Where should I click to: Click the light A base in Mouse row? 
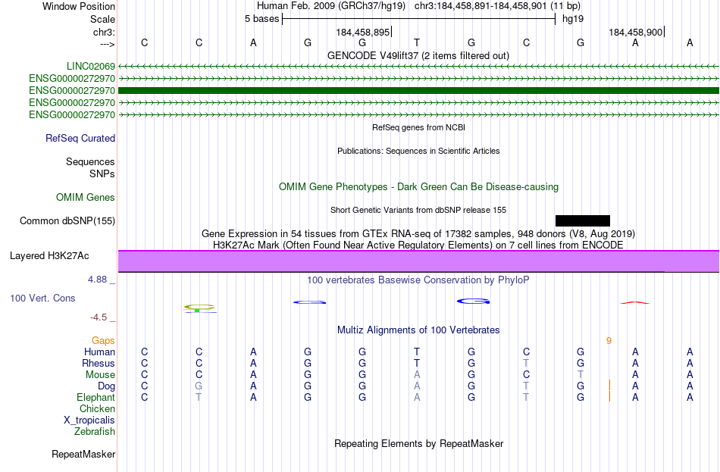pyautogui.click(x=417, y=375)
